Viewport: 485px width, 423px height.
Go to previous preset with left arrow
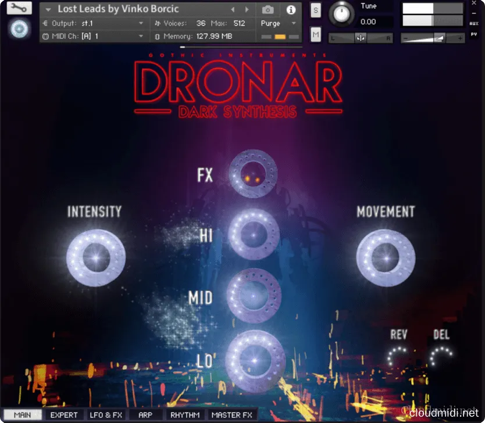(x=233, y=9)
